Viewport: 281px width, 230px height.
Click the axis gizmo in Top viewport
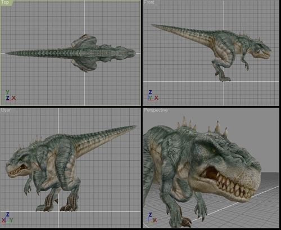pos(10,96)
